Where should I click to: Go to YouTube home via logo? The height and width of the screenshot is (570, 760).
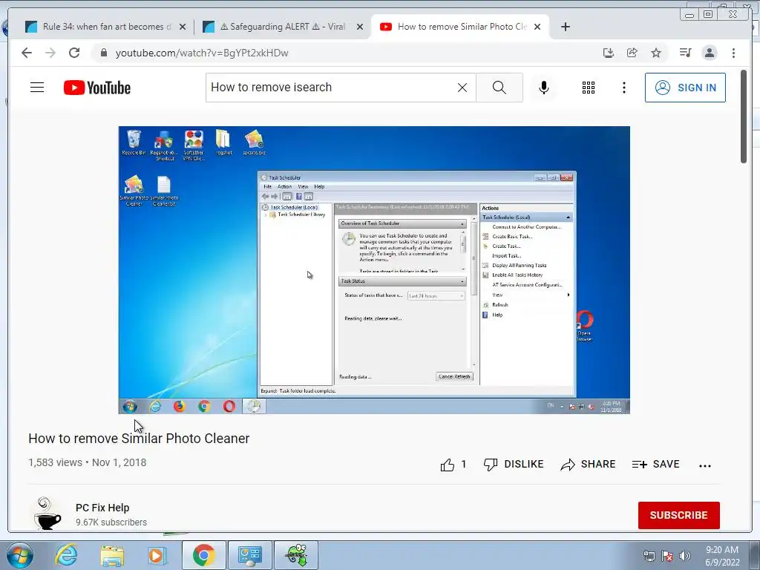(x=97, y=88)
